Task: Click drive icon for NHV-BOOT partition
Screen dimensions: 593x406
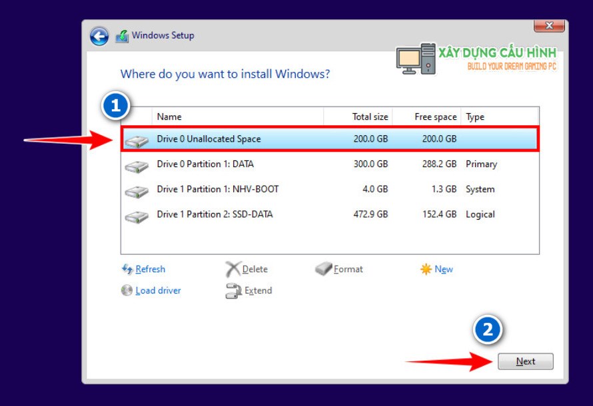Action: coord(137,192)
